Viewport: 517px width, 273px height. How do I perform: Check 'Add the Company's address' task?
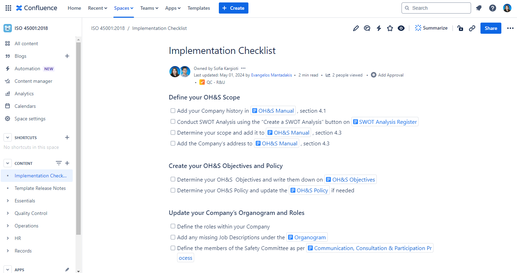(173, 143)
